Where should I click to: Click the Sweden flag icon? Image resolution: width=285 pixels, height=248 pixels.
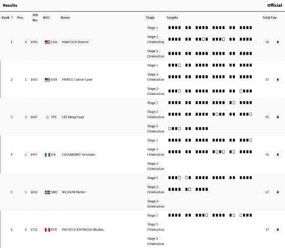tap(47, 192)
